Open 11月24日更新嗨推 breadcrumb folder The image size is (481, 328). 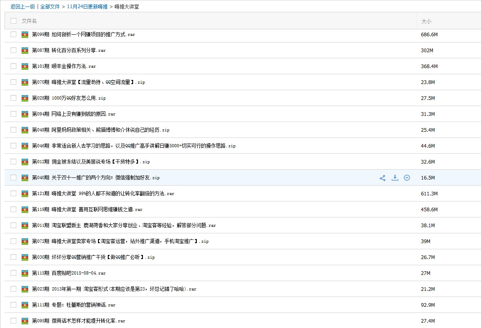coord(87,7)
